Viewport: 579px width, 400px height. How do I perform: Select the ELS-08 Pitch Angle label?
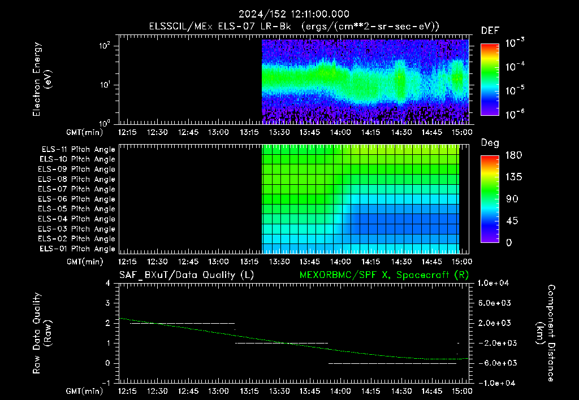76,179
